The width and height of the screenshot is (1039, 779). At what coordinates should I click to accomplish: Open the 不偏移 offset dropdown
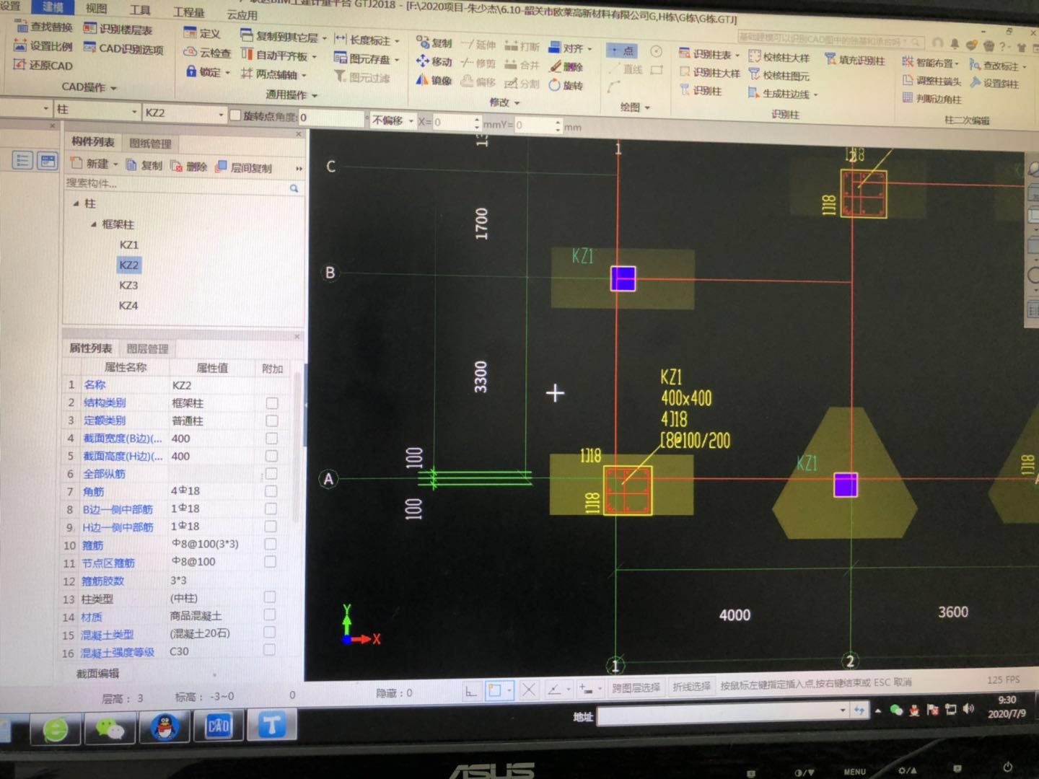point(411,121)
